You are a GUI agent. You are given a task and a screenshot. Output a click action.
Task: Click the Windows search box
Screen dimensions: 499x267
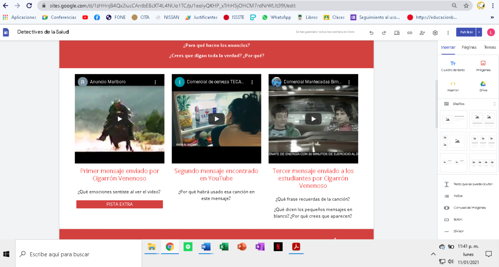click(x=78, y=254)
